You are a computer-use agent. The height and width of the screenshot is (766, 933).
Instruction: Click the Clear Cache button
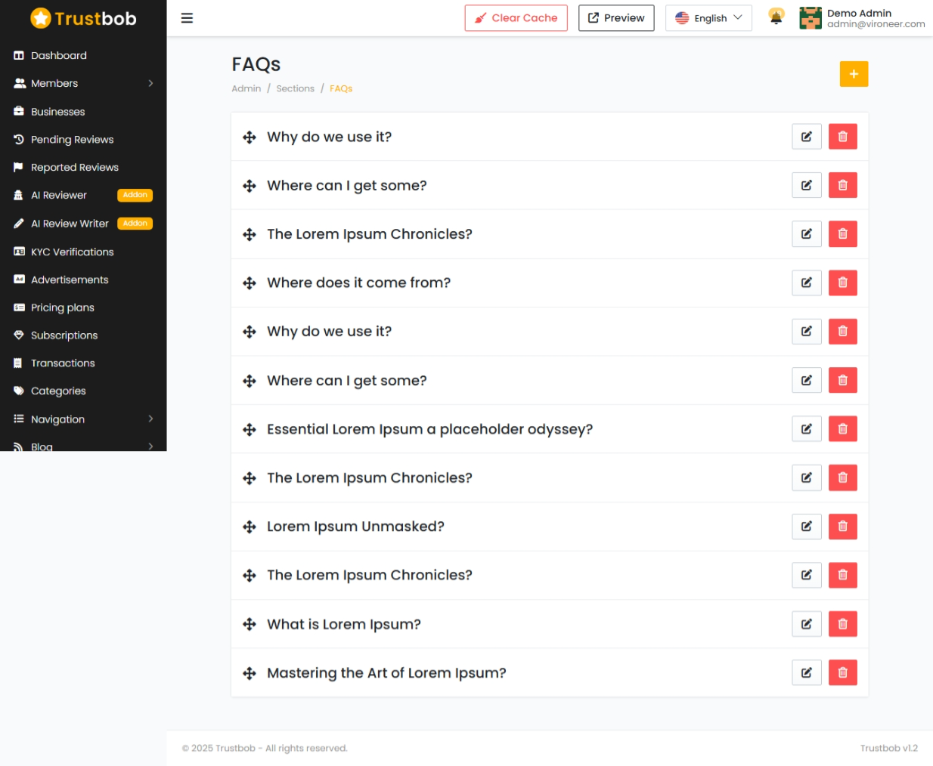point(516,18)
